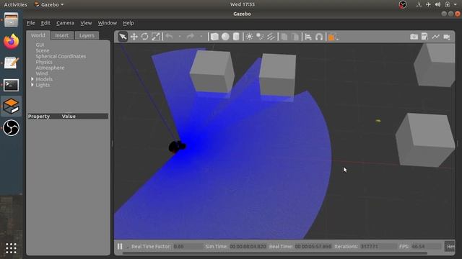Open Terminal from the dock
Screen dimensions: 462x259
[x=12, y=85]
